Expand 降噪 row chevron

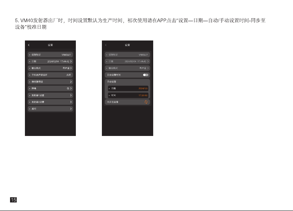pyautogui.click(x=71, y=88)
